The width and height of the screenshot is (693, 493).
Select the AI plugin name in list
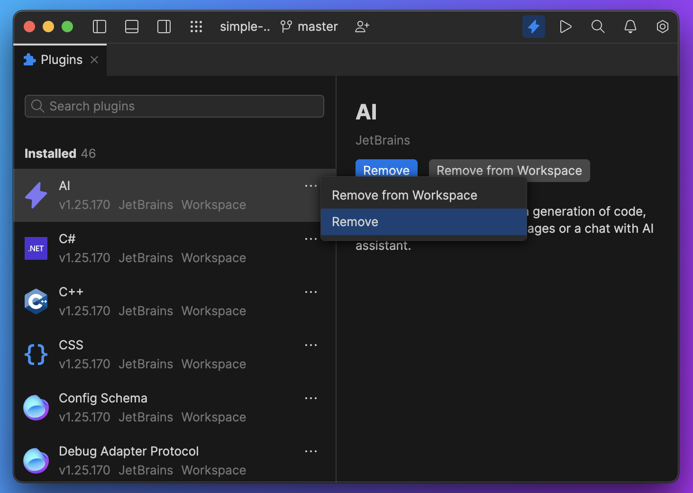click(64, 186)
